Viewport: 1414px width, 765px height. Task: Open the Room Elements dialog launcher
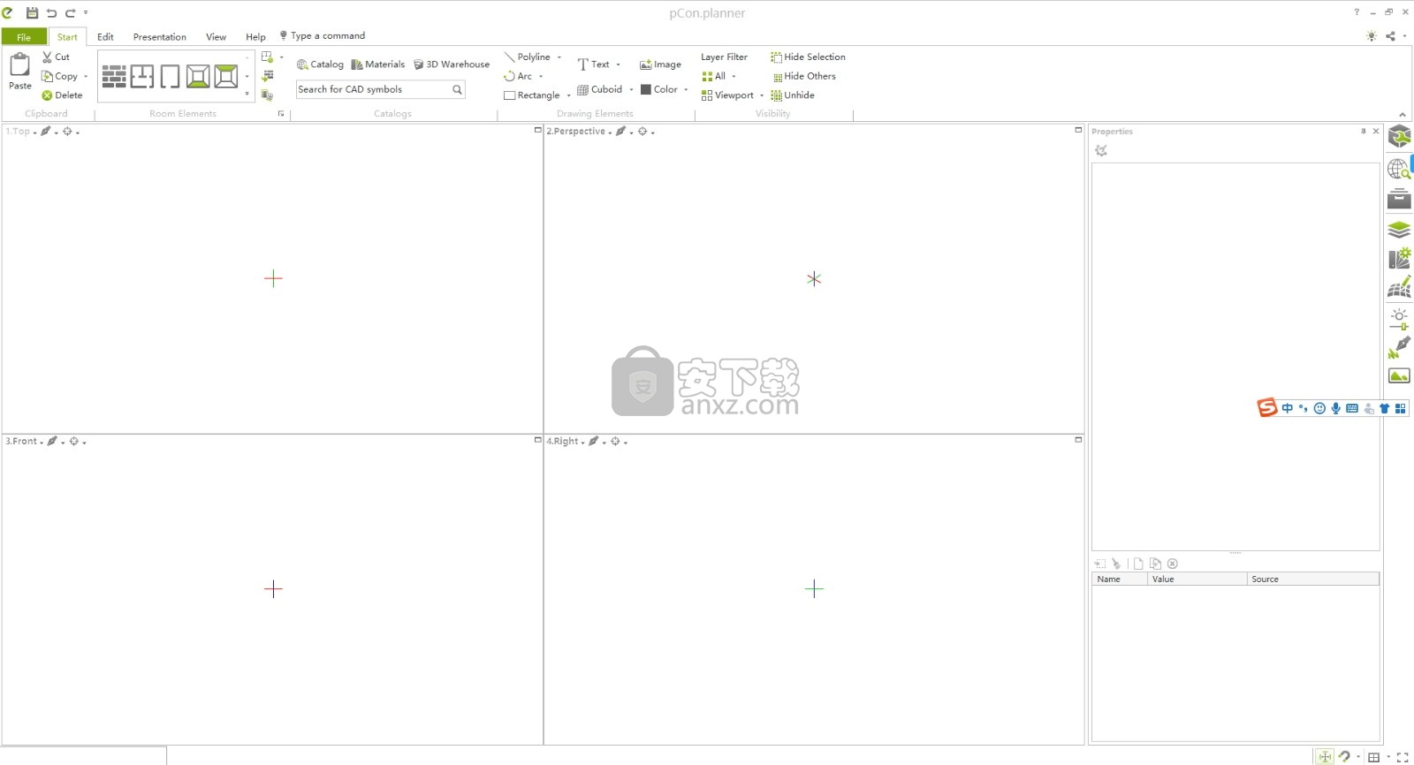(x=281, y=114)
